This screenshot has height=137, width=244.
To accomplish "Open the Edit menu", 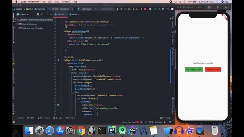I will 50,2.
